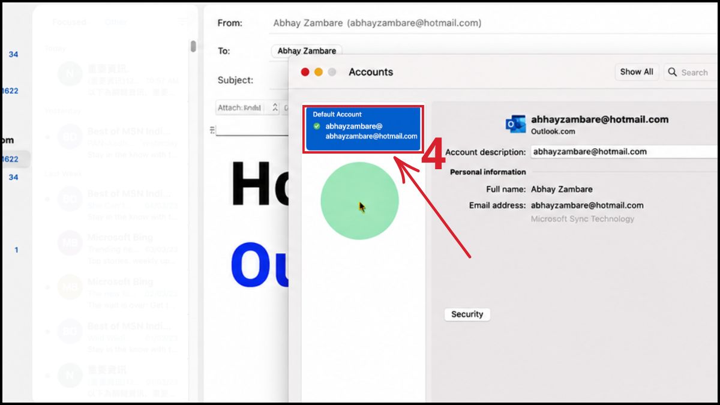Click the Email address value abhayzambare@hotmail.com
This screenshot has height=405, width=720.
tap(587, 205)
